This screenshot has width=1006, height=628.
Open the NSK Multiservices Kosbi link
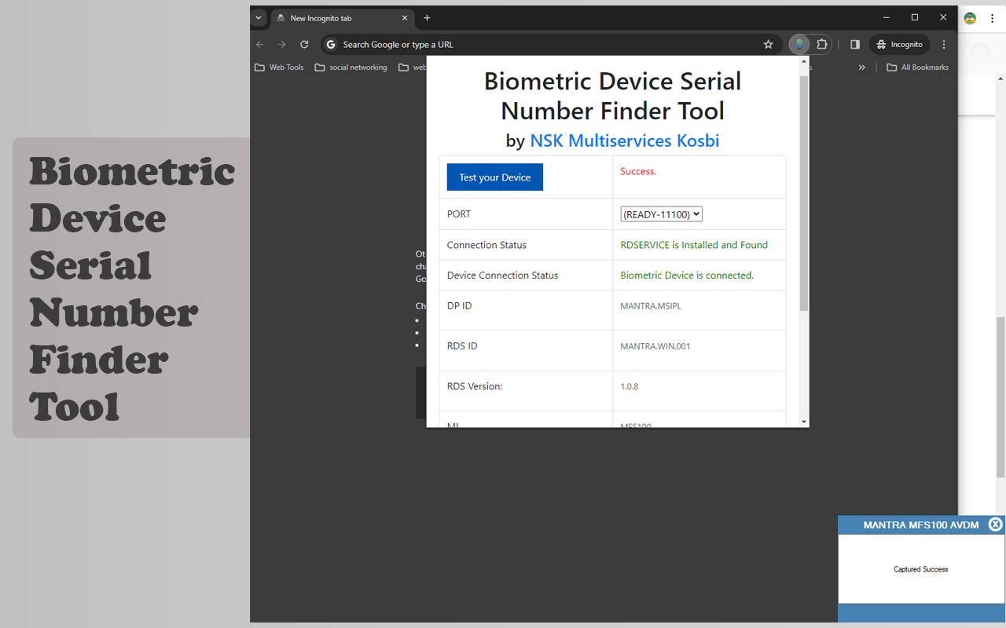pyautogui.click(x=624, y=141)
